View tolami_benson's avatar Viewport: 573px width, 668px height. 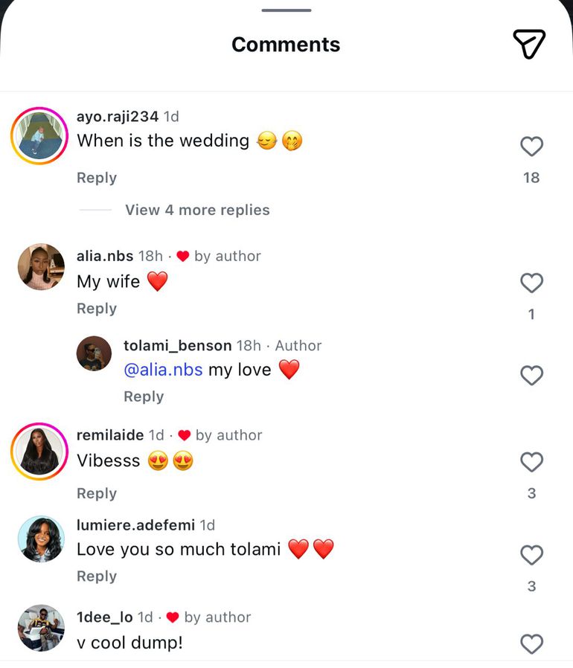tap(94, 353)
